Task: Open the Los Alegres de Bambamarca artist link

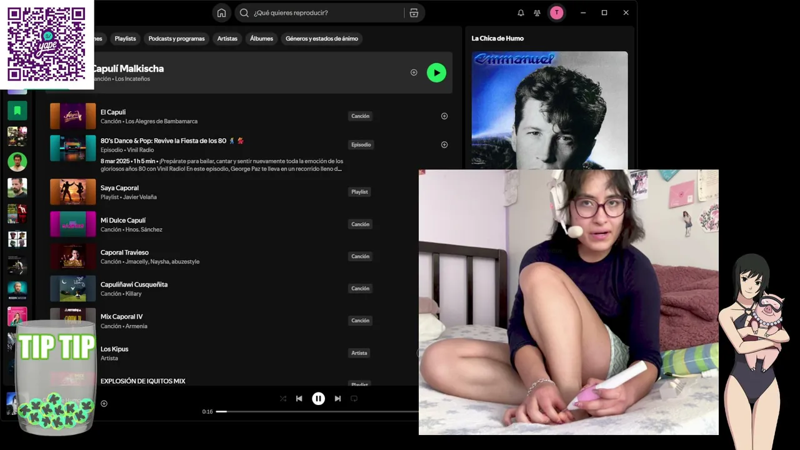Action: tap(161, 121)
